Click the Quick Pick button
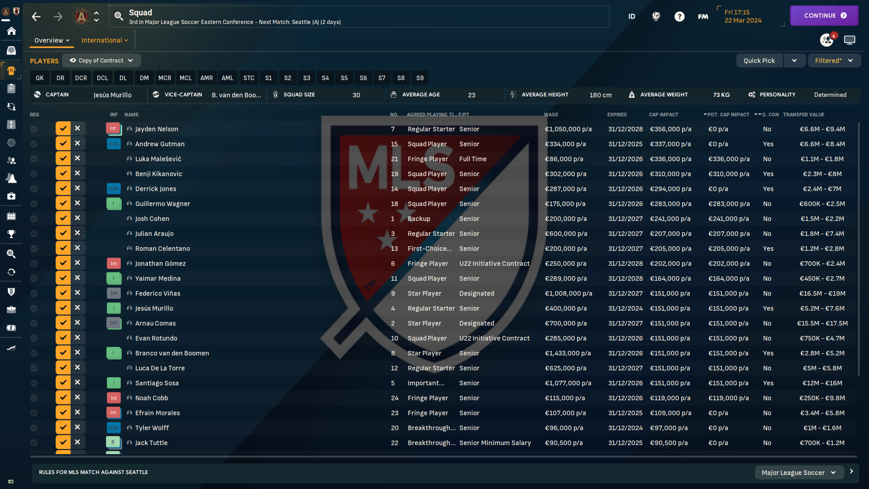 point(759,61)
